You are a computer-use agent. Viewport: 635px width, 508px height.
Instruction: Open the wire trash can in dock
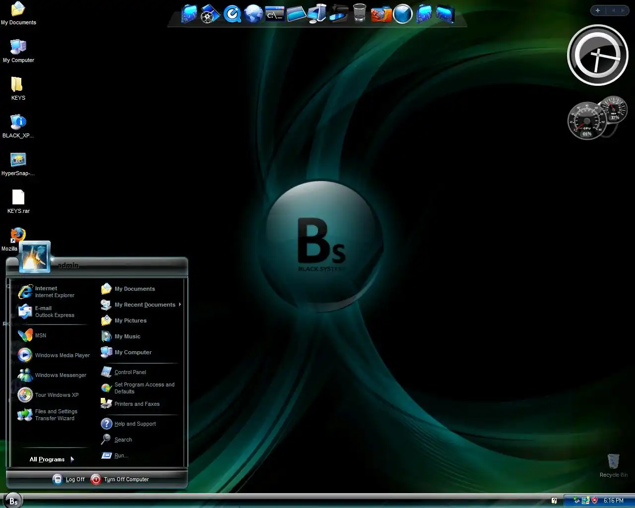click(x=360, y=13)
